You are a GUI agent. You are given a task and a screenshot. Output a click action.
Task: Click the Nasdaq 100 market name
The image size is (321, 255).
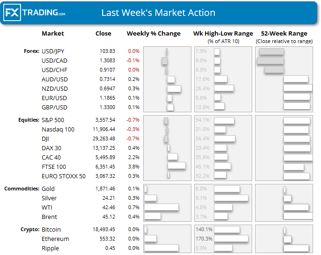tap(58, 129)
